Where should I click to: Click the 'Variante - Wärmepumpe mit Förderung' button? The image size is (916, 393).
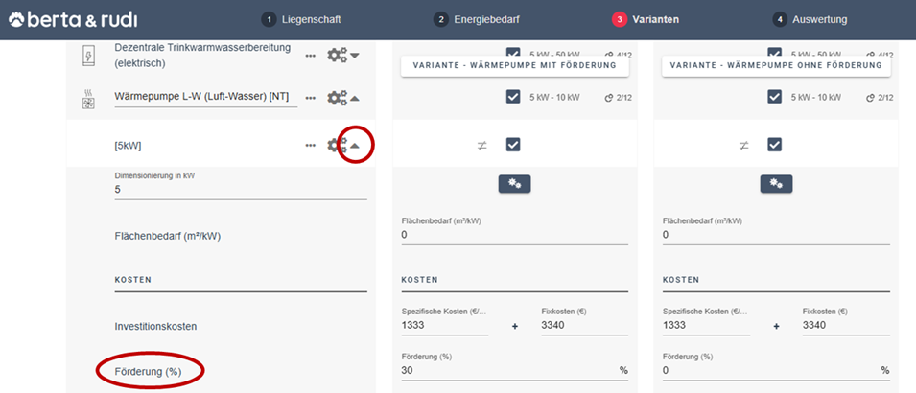coord(514,66)
